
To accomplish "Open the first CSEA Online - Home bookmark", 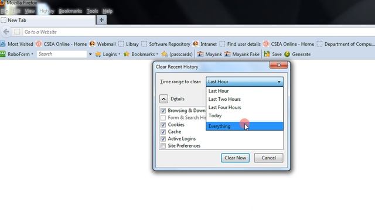I will pyautogui.click(x=62, y=44).
